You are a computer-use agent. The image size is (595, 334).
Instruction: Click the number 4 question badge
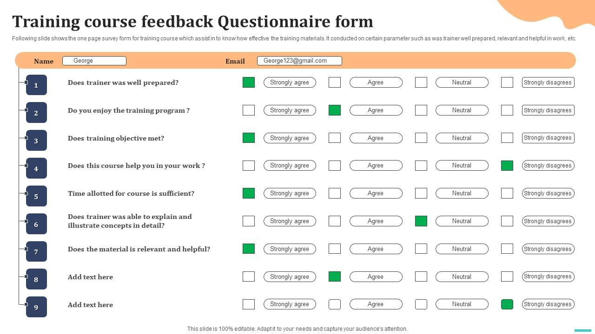[x=36, y=168]
